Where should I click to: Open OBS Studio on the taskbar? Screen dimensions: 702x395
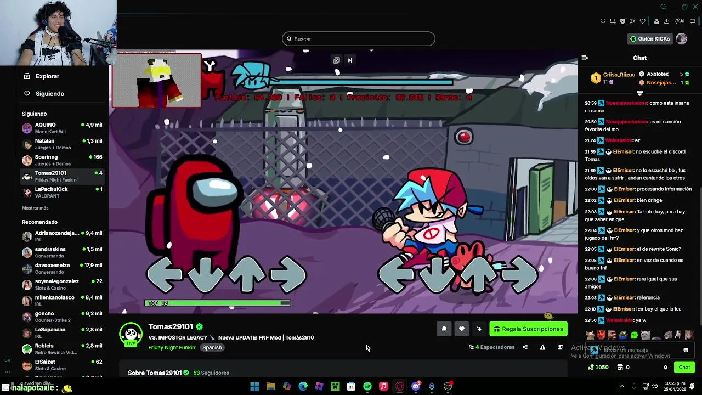click(x=448, y=387)
